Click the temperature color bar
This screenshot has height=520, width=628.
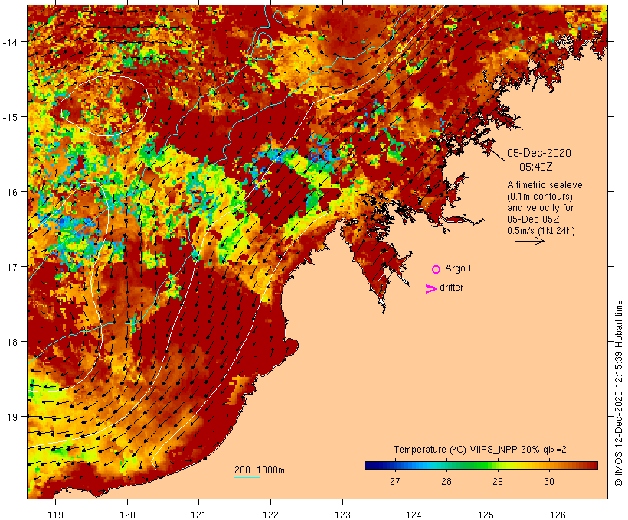pyautogui.click(x=481, y=465)
